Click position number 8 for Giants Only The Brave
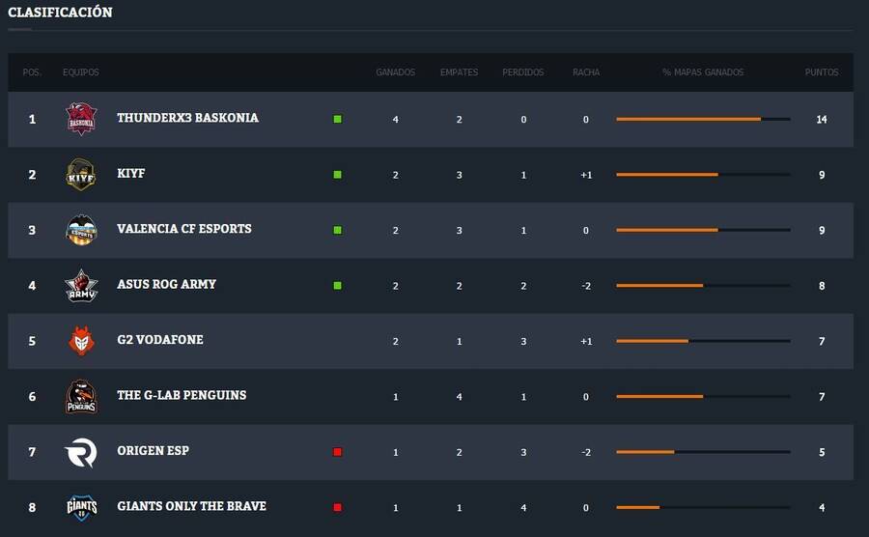 32,507
